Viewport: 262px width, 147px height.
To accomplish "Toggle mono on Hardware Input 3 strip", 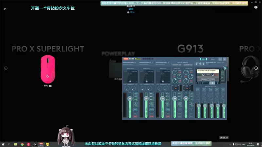I will 168,110.
